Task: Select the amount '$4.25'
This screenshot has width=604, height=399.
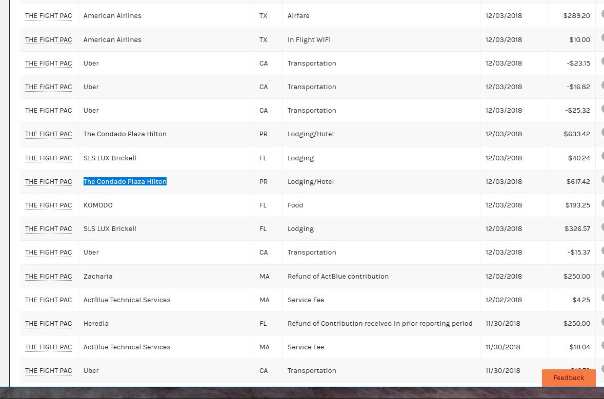Action: (581, 300)
